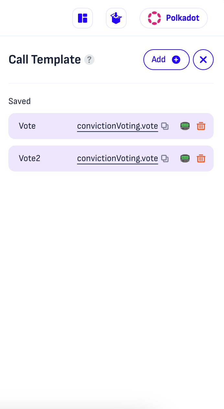Open the Vote row's convictionVoting.vote link
This screenshot has width=224, height=409.
tap(118, 126)
